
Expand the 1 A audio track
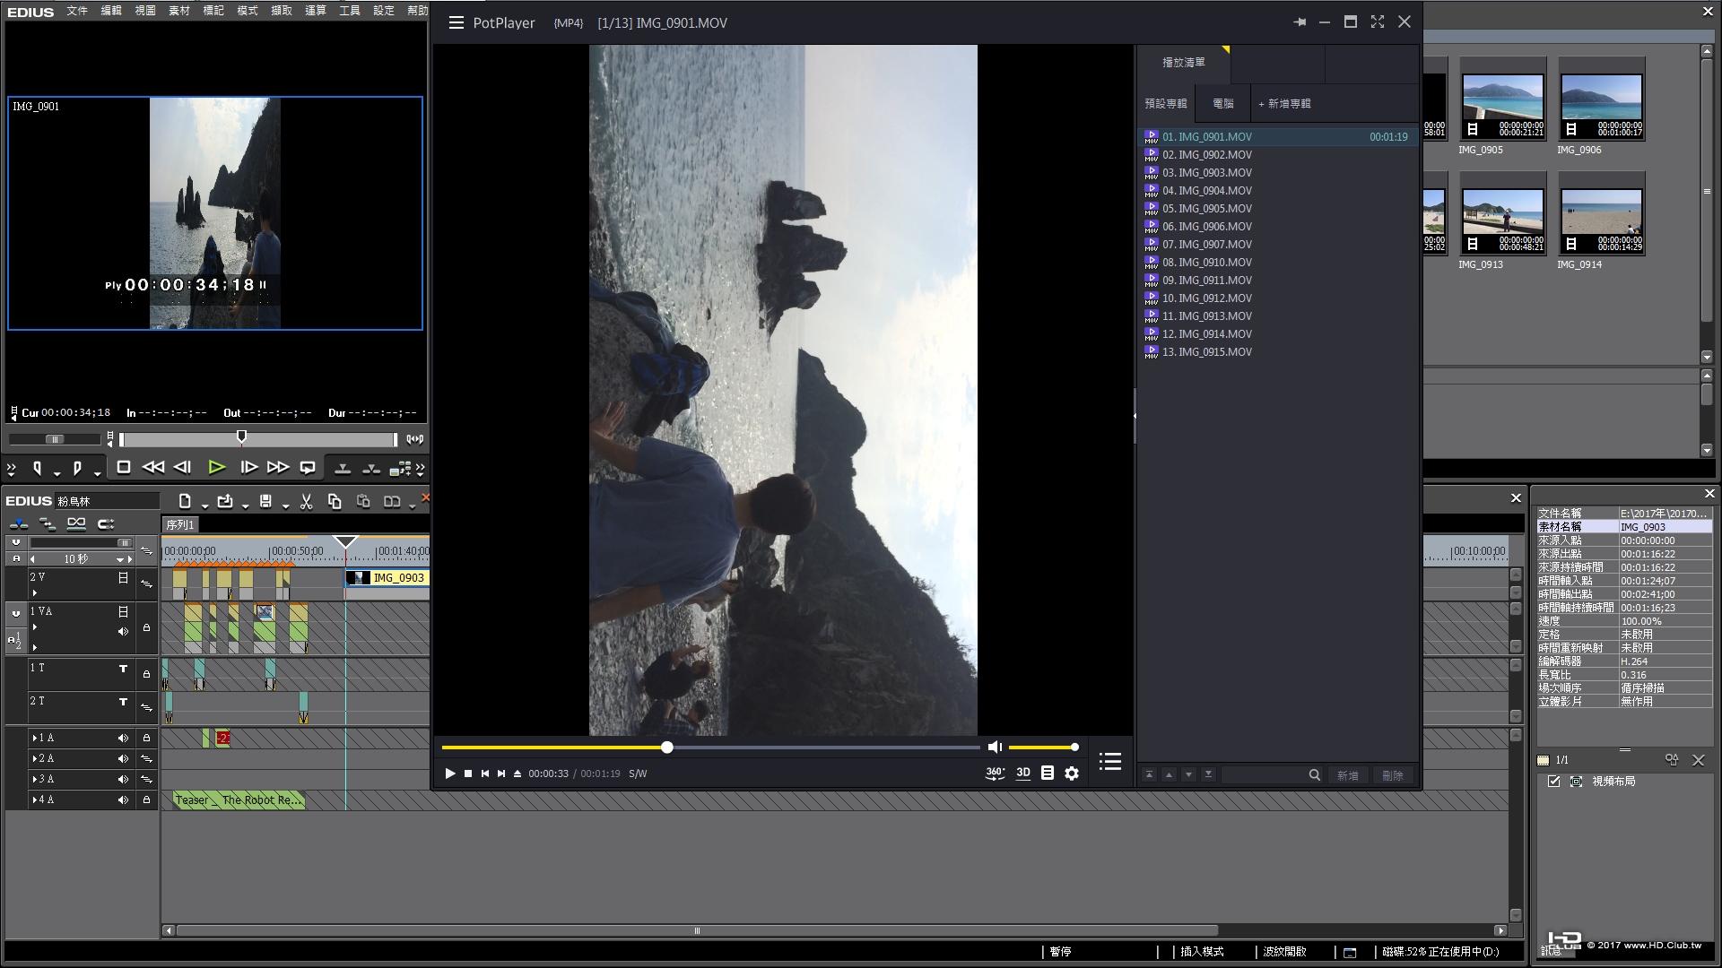(x=34, y=738)
